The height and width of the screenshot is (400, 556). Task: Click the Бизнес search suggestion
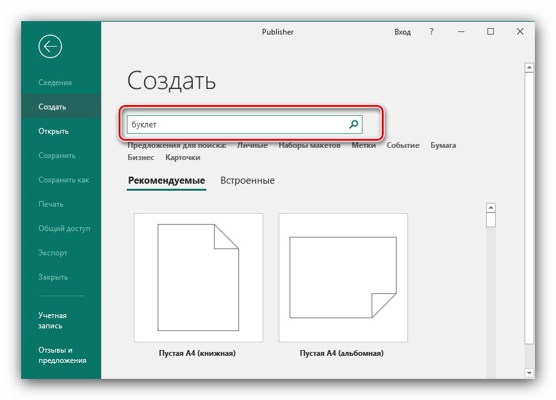point(141,157)
